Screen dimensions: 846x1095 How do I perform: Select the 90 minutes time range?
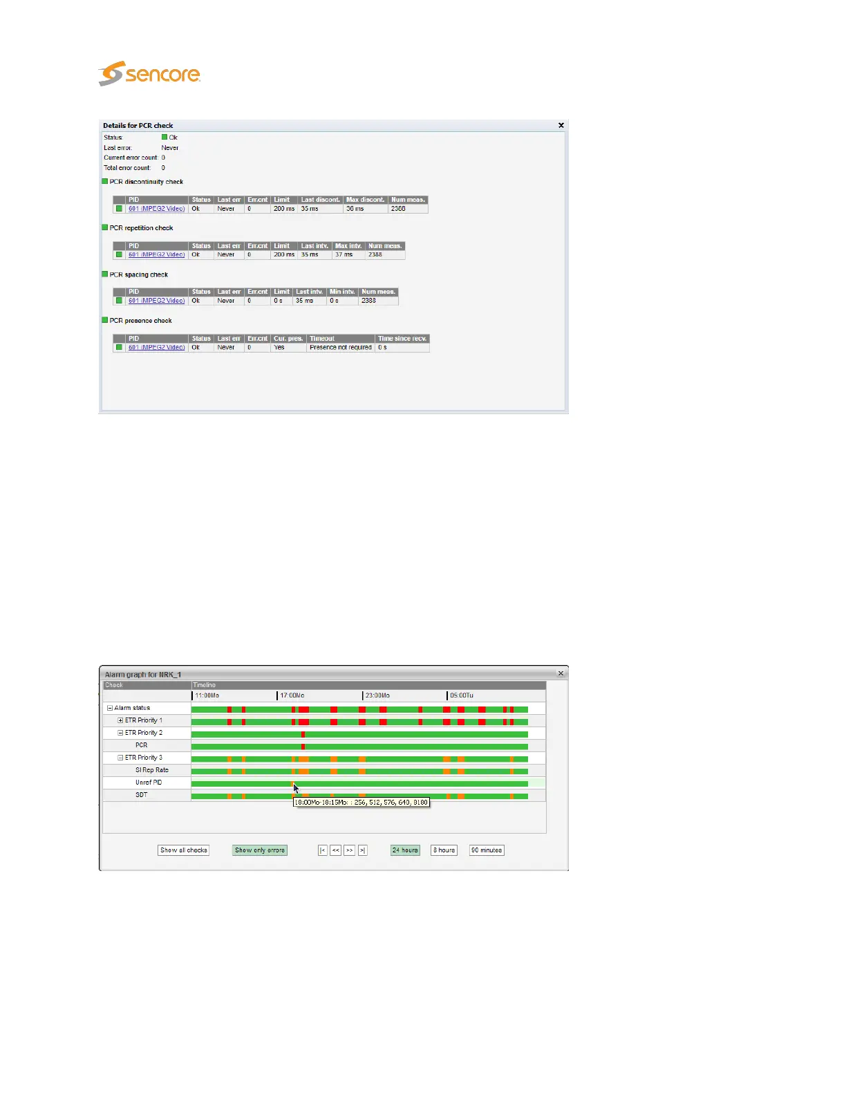pos(487,850)
